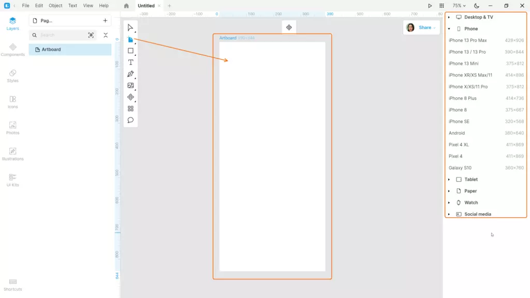Open the Share dropdown
The width and height of the screenshot is (530, 298).
coord(427,28)
